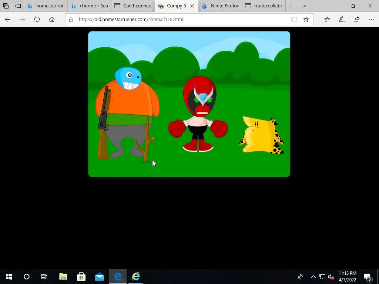Image resolution: width=379 pixels, height=284 pixels.
Task: Add this page to favorites
Action: click(x=306, y=19)
